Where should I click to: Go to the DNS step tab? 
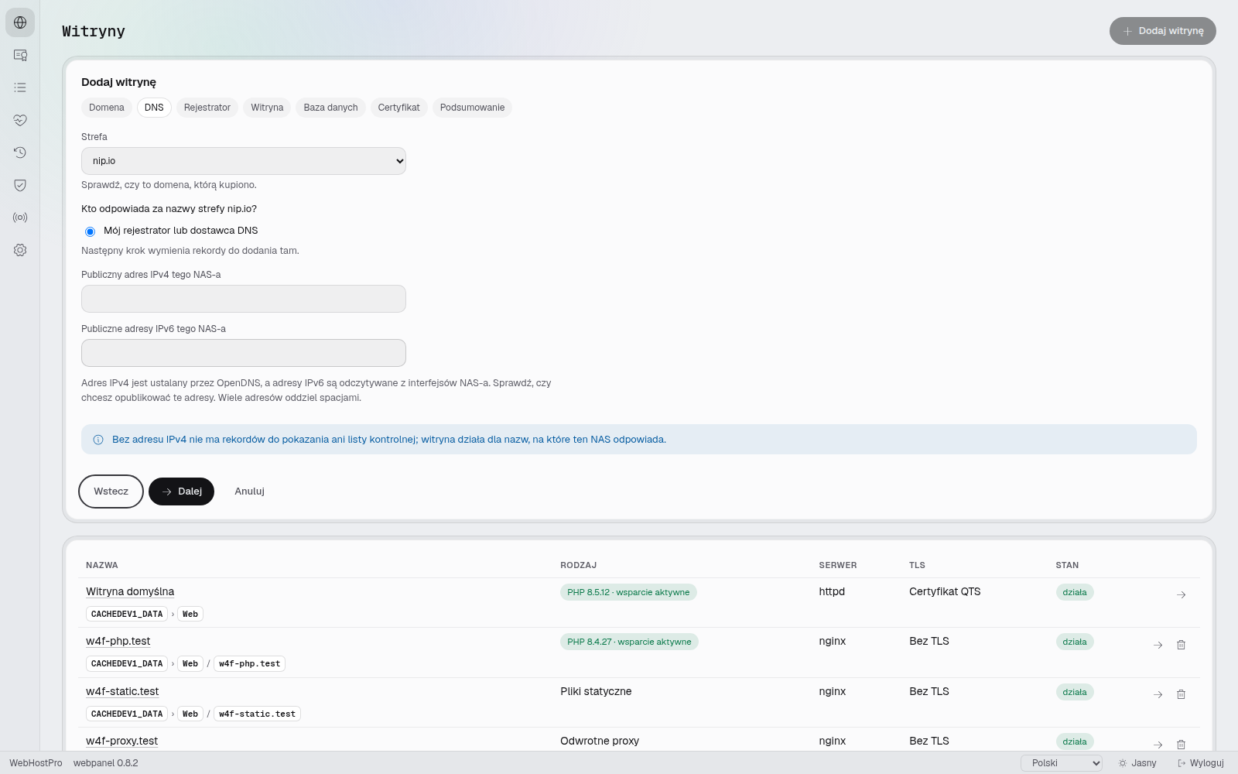(x=154, y=108)
